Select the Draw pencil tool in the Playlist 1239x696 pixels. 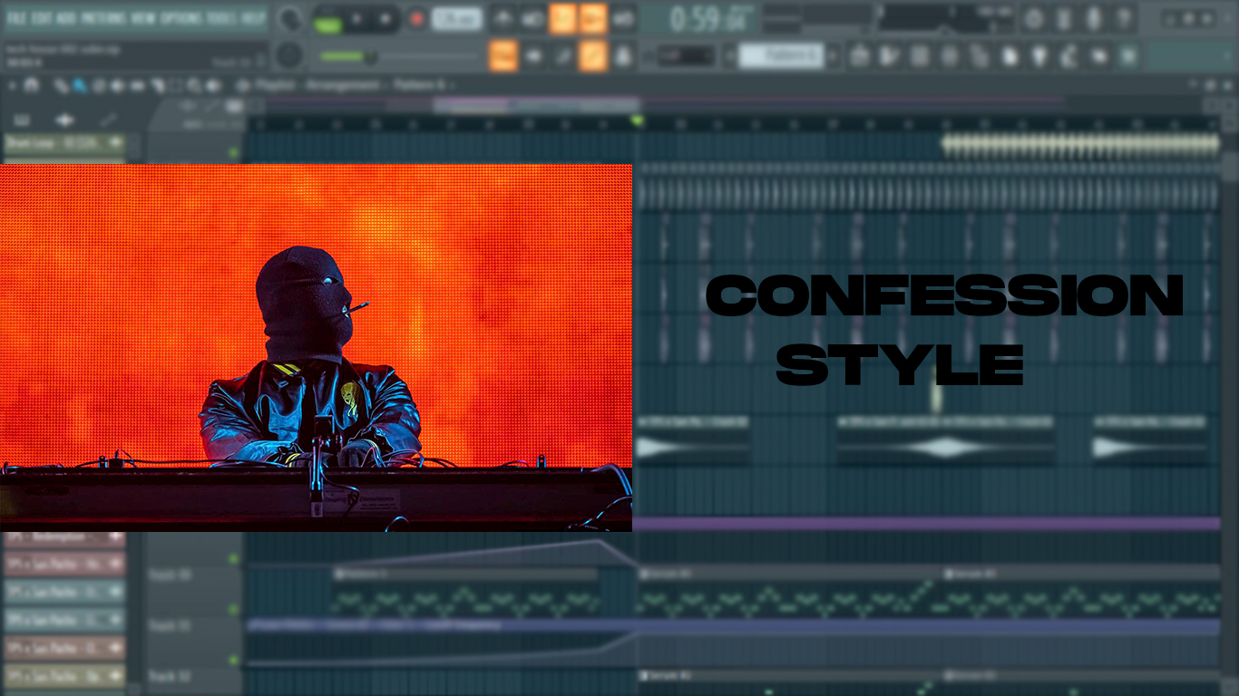62,85
